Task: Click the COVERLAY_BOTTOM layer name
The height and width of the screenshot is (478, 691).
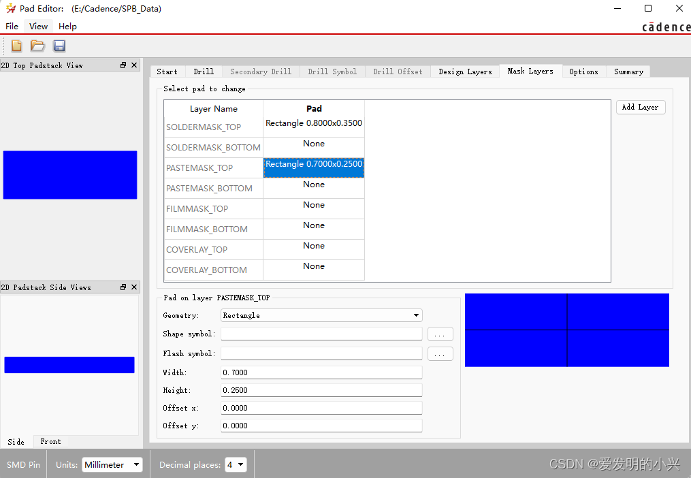Action: point(207,270)
